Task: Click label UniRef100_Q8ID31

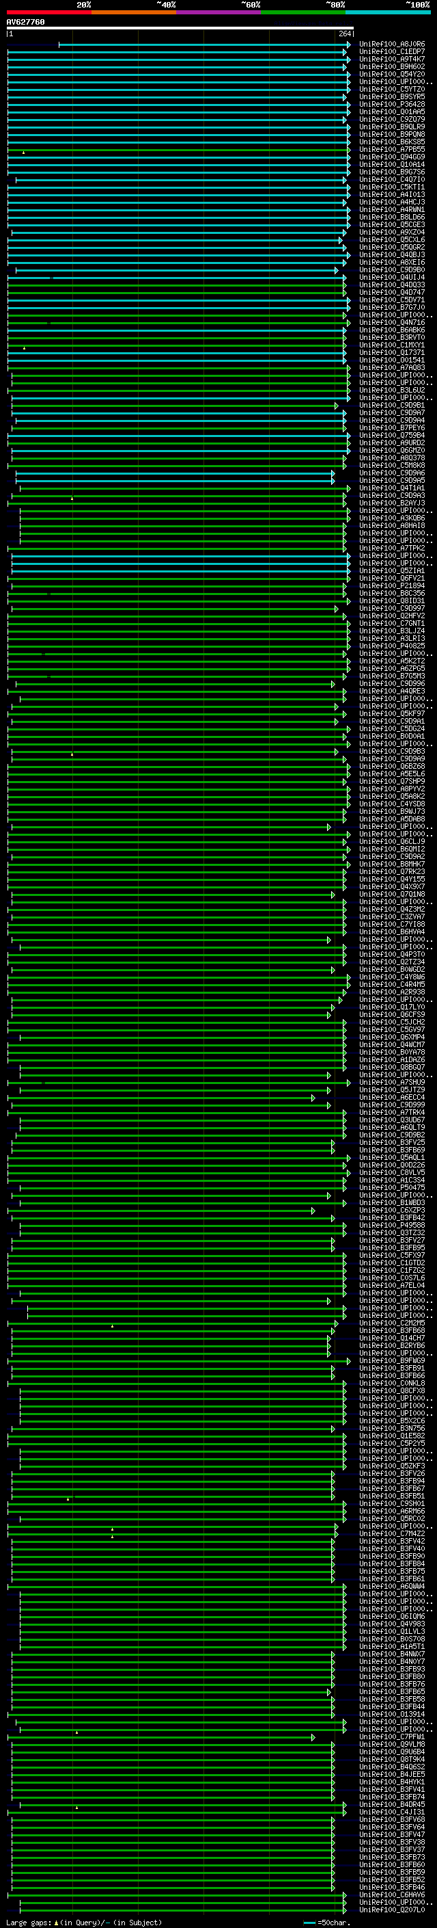Action: (x=392, y=601)
